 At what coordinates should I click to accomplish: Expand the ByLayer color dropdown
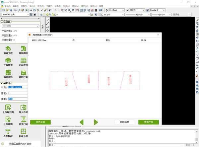(x=111, y=15)
